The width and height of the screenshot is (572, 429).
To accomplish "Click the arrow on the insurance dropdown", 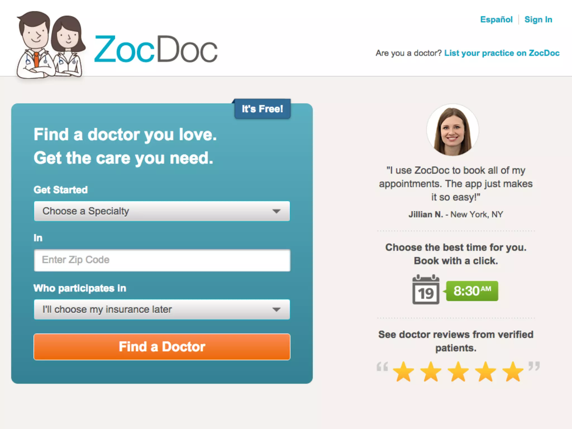I will (x=277, y=310).
